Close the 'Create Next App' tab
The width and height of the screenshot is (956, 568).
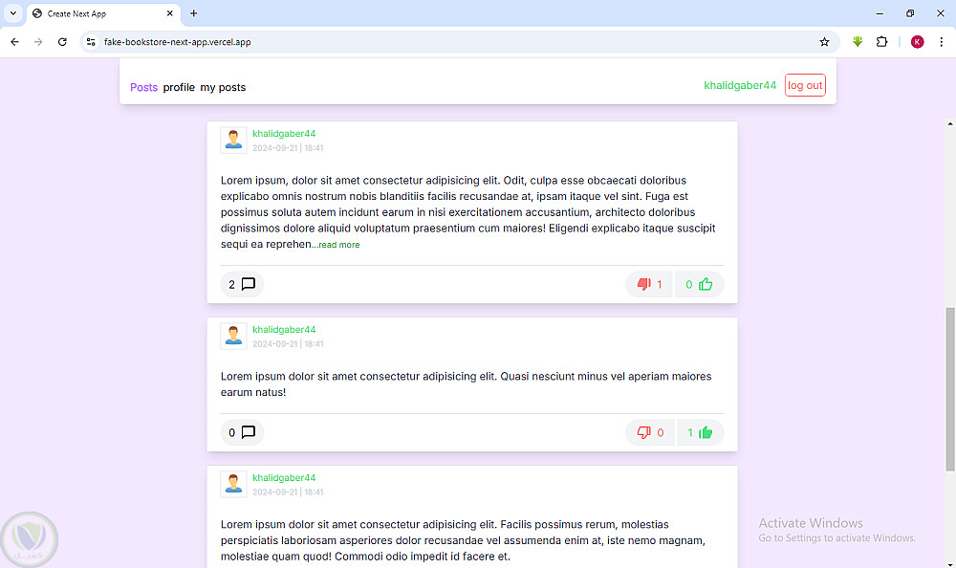(169, 13)
